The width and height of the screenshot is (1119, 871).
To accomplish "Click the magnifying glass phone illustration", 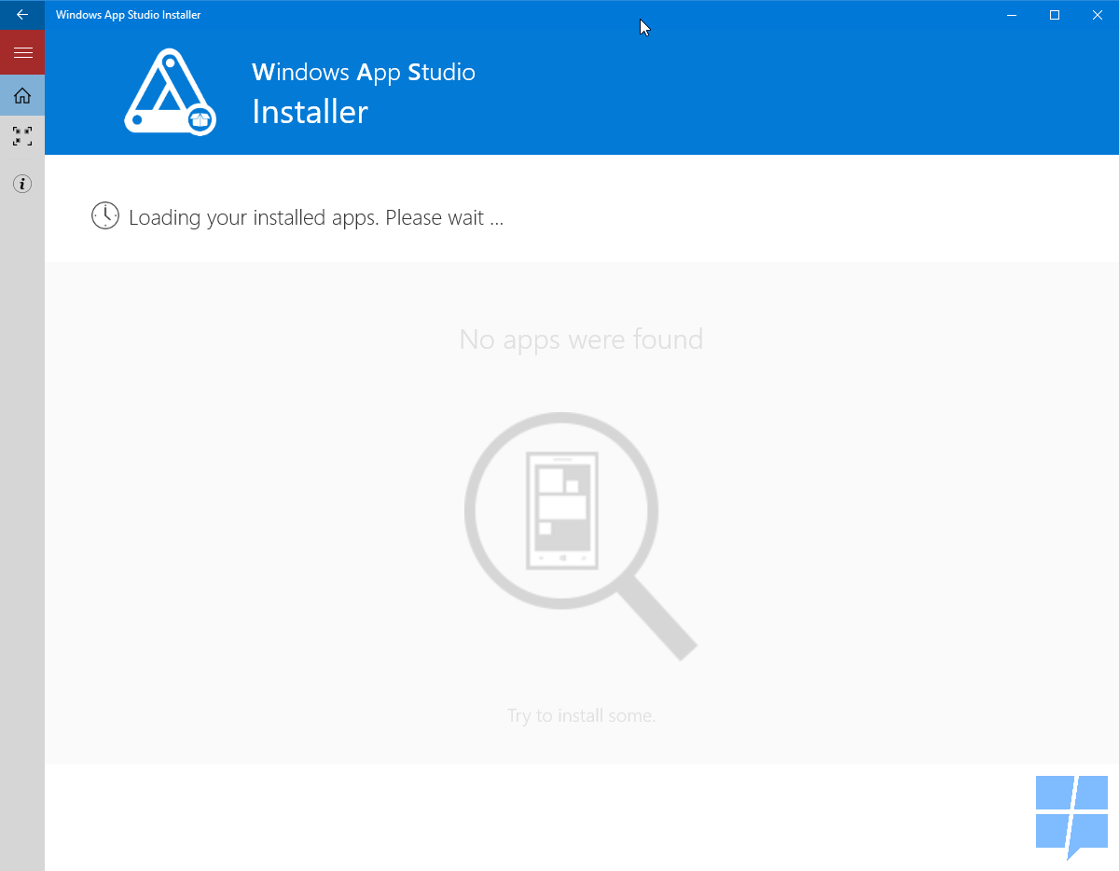I will coord(581,536).
